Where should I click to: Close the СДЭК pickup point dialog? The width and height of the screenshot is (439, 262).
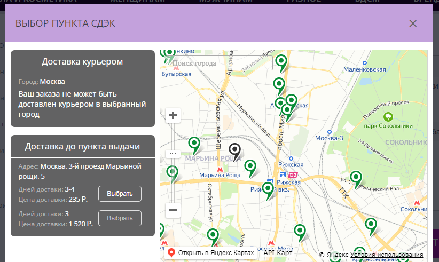[412, 23]
